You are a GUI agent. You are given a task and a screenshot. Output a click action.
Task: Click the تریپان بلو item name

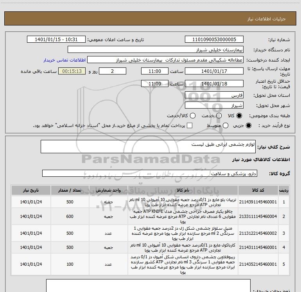pos(183,202)
